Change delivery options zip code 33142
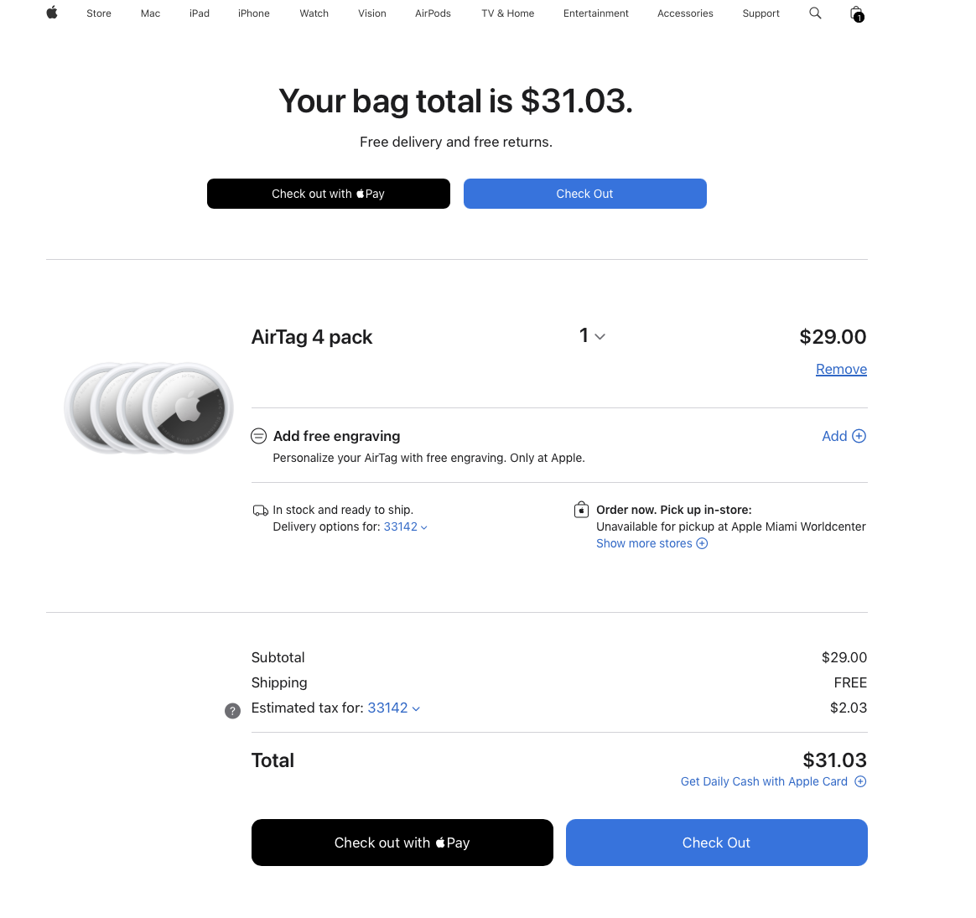The height and width of the screenshot is (918, 976). tap(406, 526)
